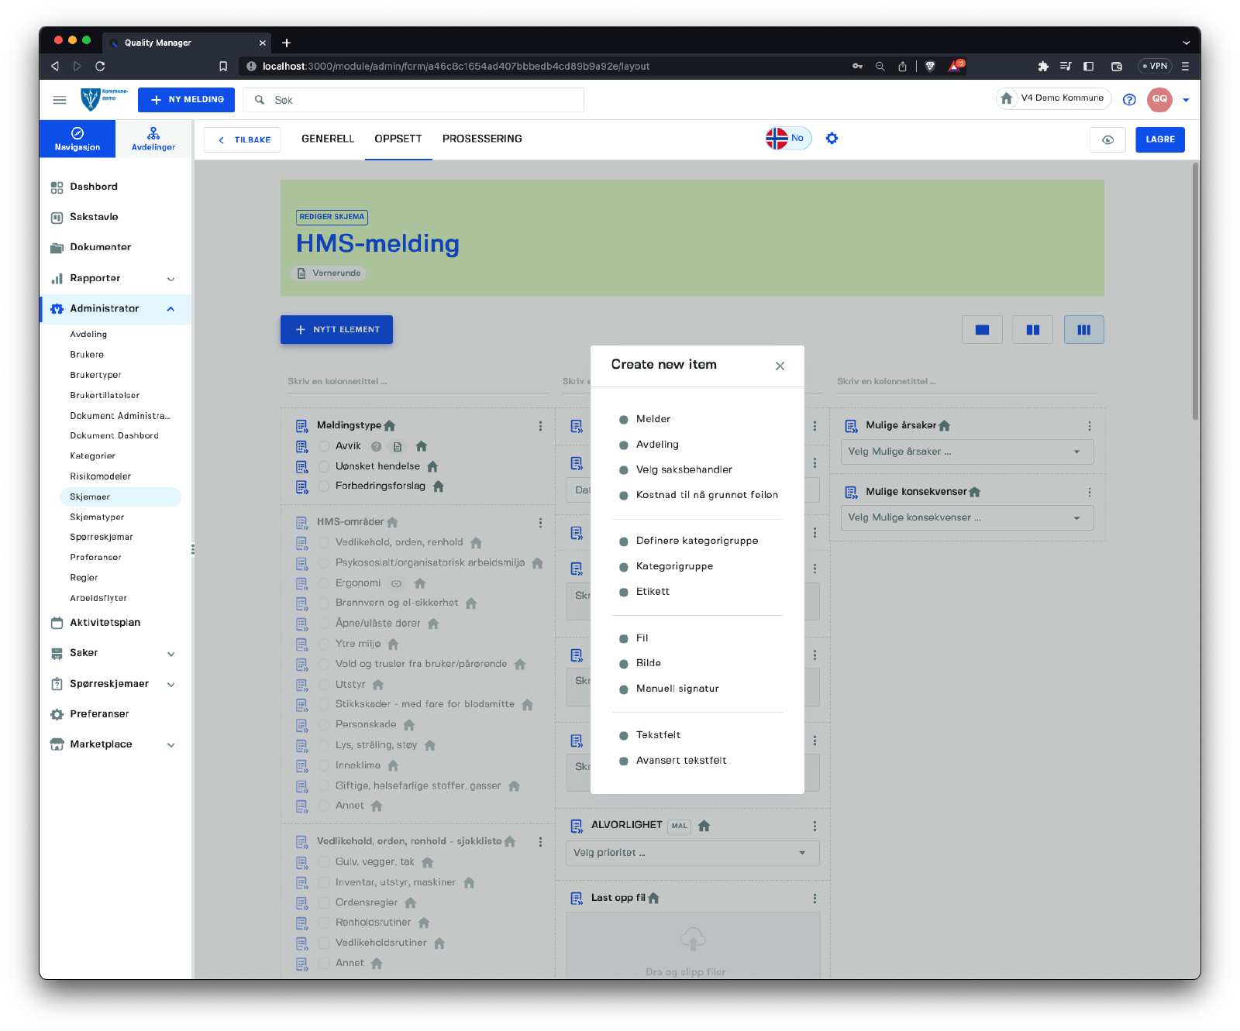Image resolution: width=1240 pixels, height=1031 pixels.
Task: Click the NY MELDING button
Action: pyautogui.click(x=186, y=100)
